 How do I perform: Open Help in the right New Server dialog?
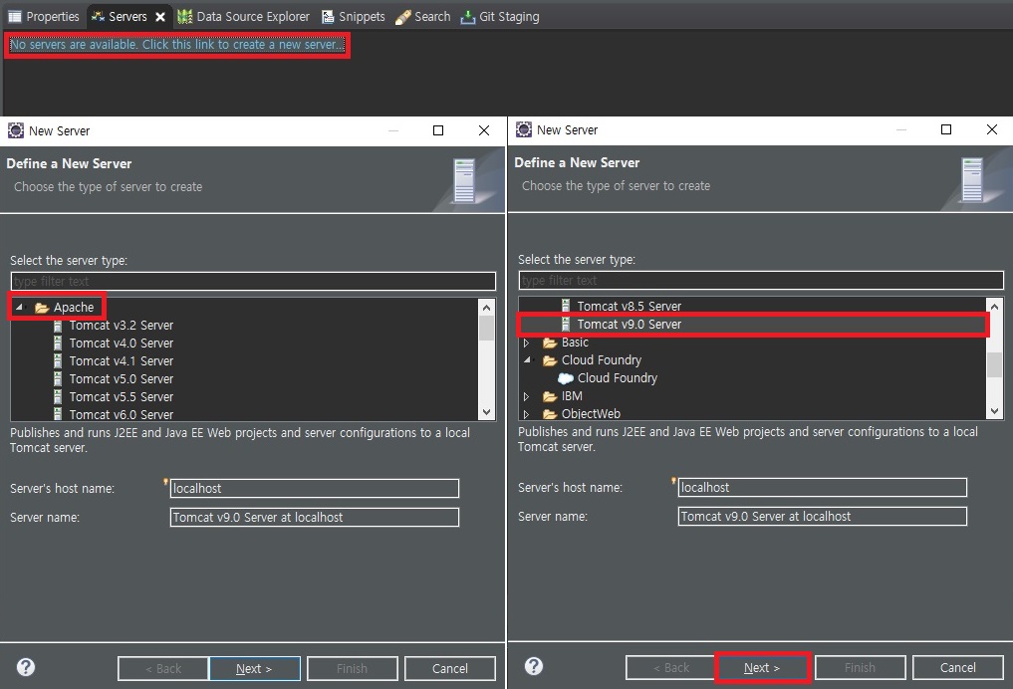(534, 666)
